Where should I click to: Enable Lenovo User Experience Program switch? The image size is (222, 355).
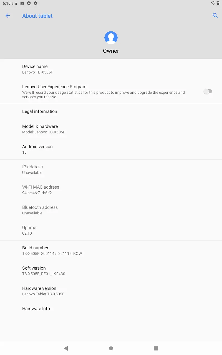coord(208,91)
